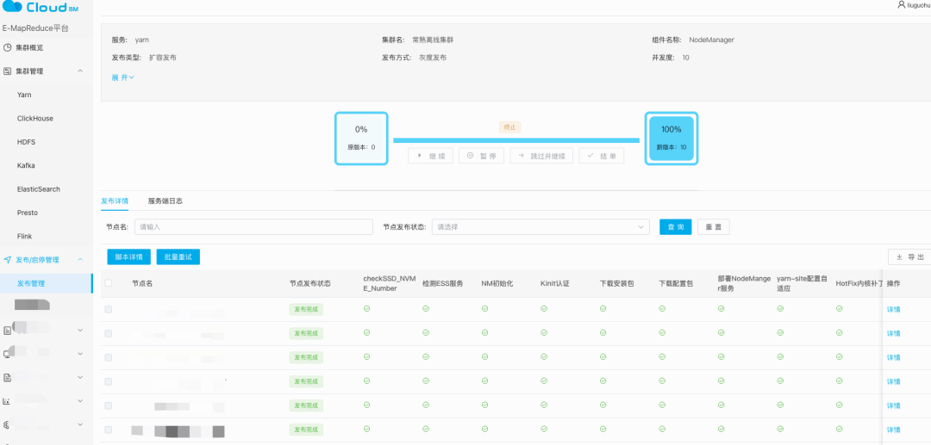931x445 pixels.
Task: Click green check under checkSSD_NVME_Number in first row
Action: tap(366, 308)
